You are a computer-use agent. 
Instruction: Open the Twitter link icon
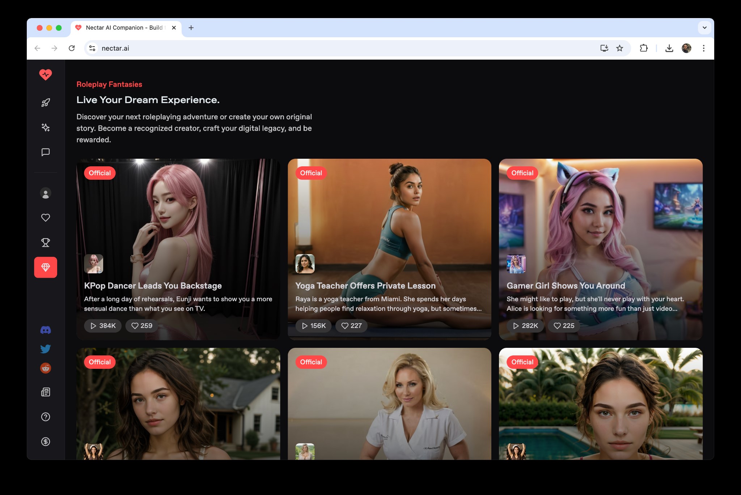46,349
